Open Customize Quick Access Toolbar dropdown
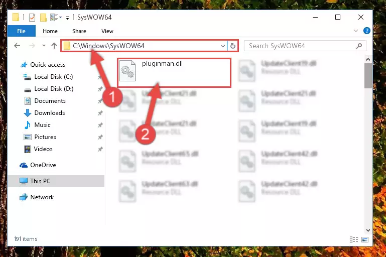Screen dimensions: 386x257 pos(67,18)
